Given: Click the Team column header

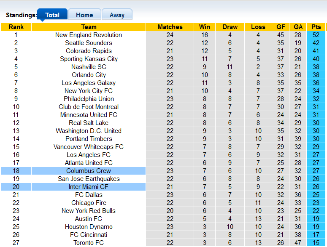Looking at the screenshot, I should (89, 27).
